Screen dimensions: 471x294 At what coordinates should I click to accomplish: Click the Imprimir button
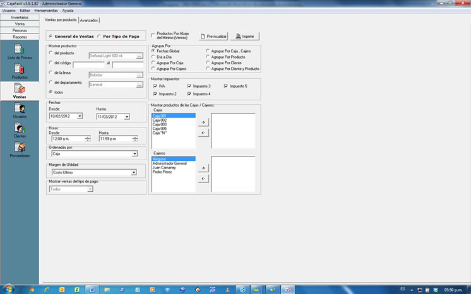point(244,37)
